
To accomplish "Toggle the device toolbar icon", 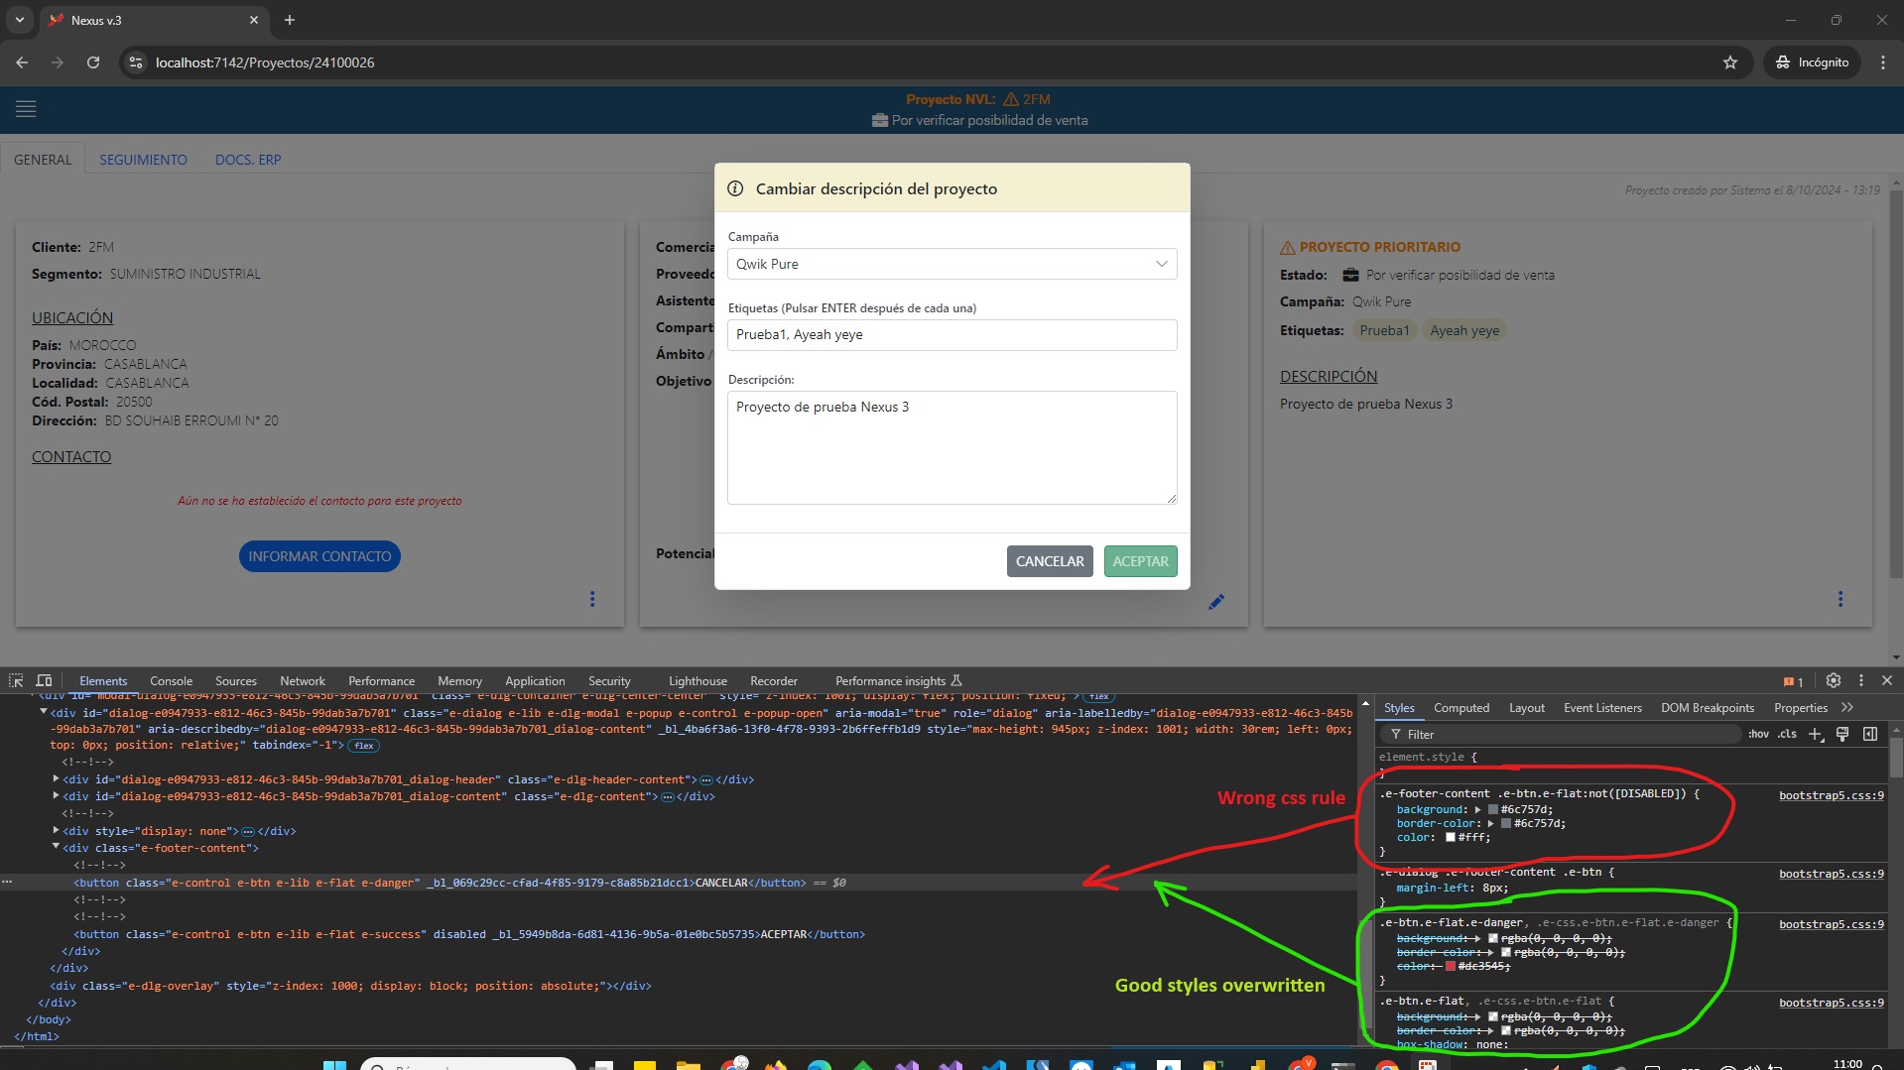I will point(44,680).
